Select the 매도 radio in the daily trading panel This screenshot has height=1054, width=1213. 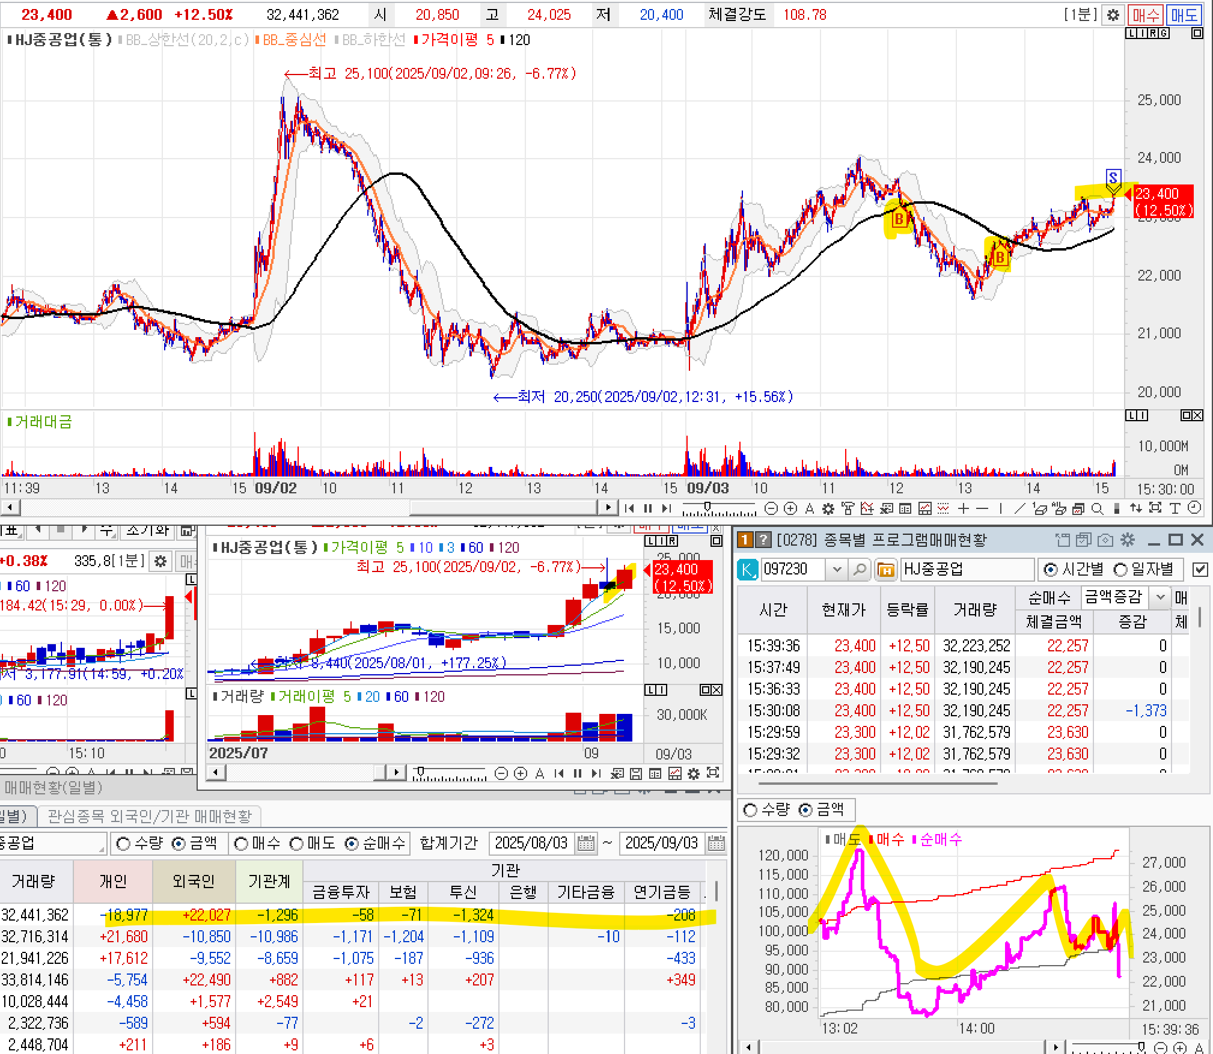point(297,844)
